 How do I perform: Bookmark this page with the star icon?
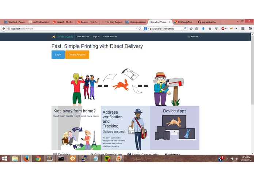pos(191,29)
